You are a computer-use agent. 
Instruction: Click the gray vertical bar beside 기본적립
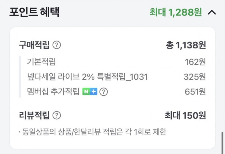coord(20,77)
